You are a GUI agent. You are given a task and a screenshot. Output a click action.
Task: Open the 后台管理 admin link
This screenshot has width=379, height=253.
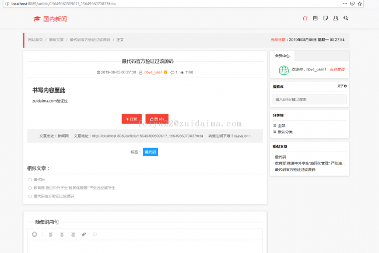pyautogui.click(x=336, y=69)
